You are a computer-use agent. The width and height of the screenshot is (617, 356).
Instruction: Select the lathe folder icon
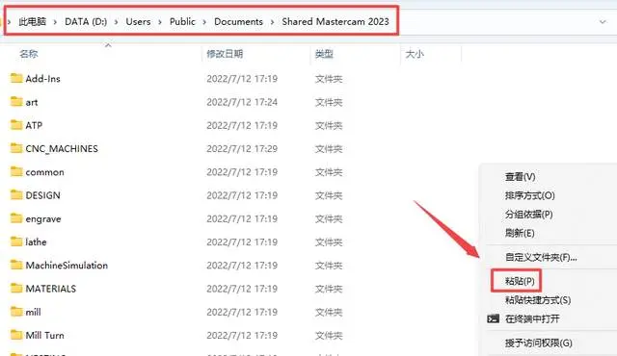click(16, 242)
